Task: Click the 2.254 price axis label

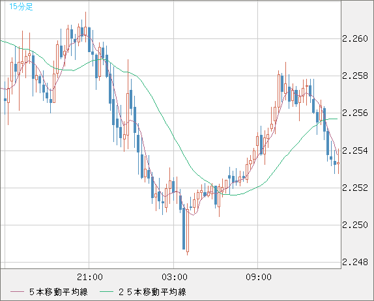Action: click(355, 150)
